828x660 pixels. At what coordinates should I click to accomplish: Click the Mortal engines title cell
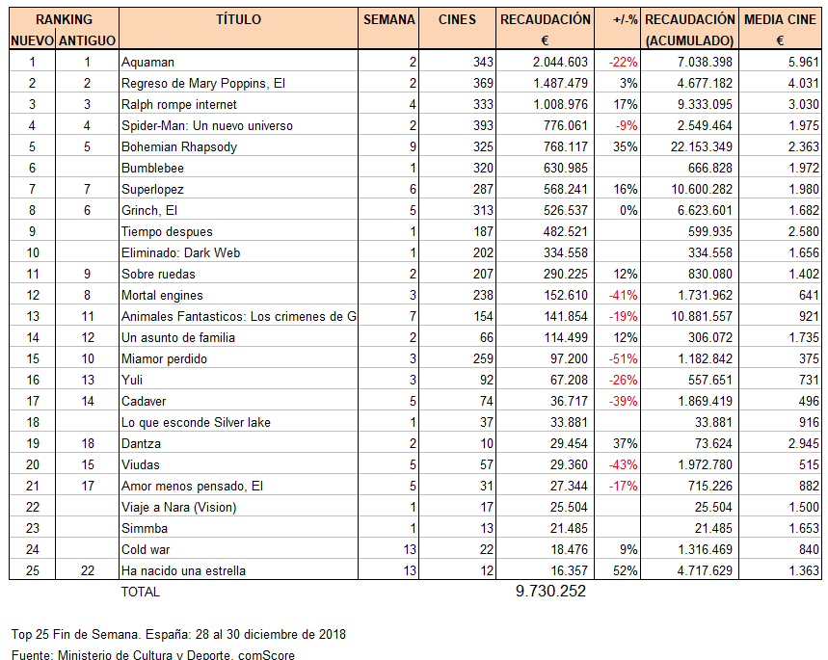click(162, 296)
